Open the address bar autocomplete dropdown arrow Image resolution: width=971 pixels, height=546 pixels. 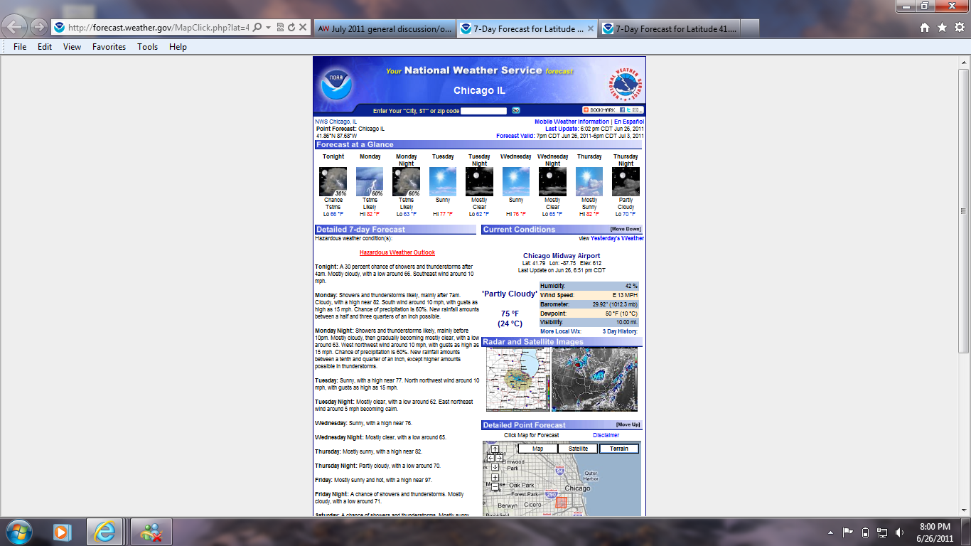[x=268, y=28]
